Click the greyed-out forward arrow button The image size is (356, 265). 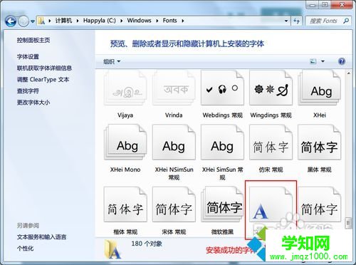(23, 21)
